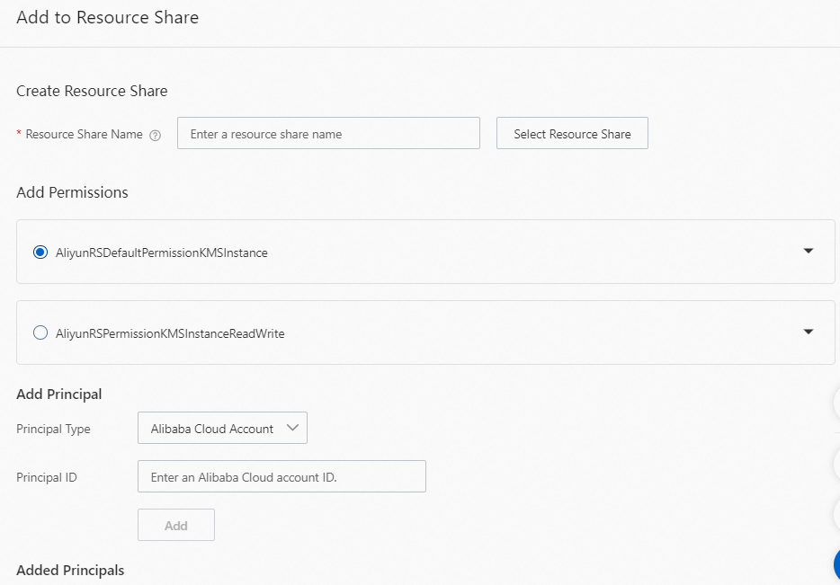Select the AliyunRSDefaultPermissionKMSInstance radio button
Image resolution: width=840 pixels, height=585 pixels.
coord(40,253)
